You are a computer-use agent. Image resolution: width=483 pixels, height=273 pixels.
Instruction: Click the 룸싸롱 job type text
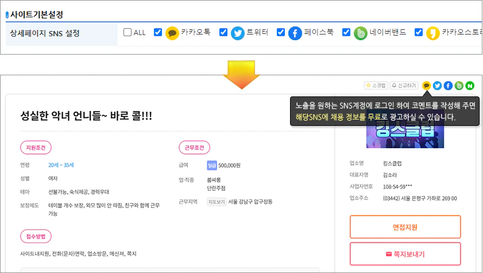pos(214,180)
